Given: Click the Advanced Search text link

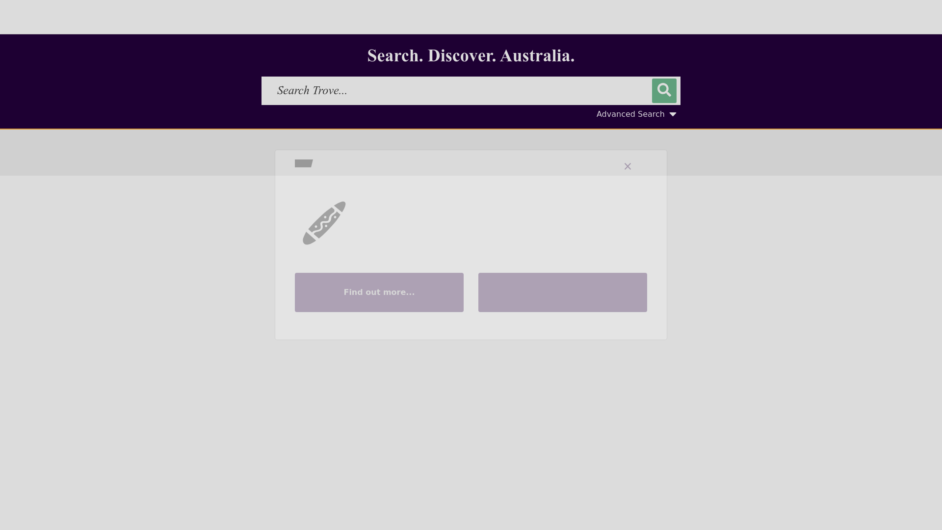Looking at the screenshot, I should tap(630, 114).
